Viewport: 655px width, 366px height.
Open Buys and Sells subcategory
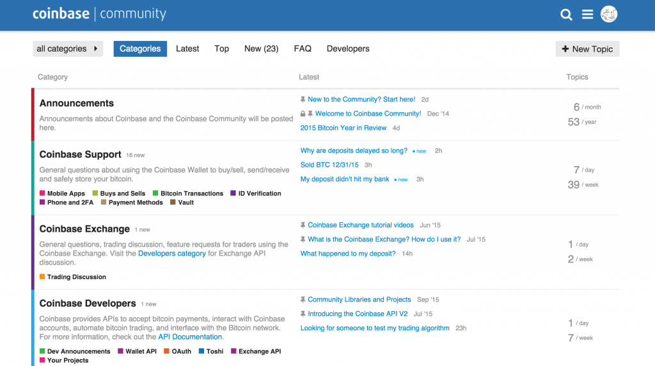[x=118, y=194]
